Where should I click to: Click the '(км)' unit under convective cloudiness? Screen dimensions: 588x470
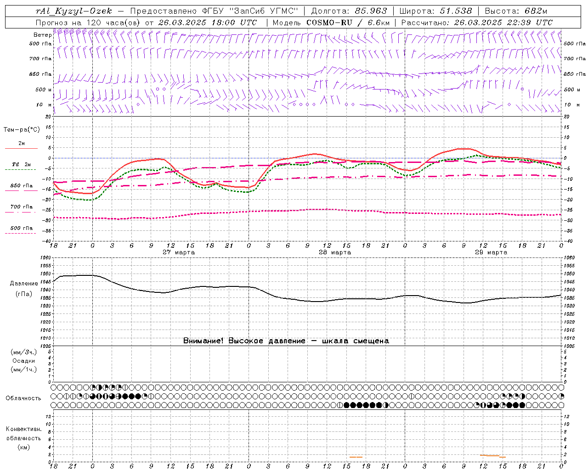(x=23, y=447)
